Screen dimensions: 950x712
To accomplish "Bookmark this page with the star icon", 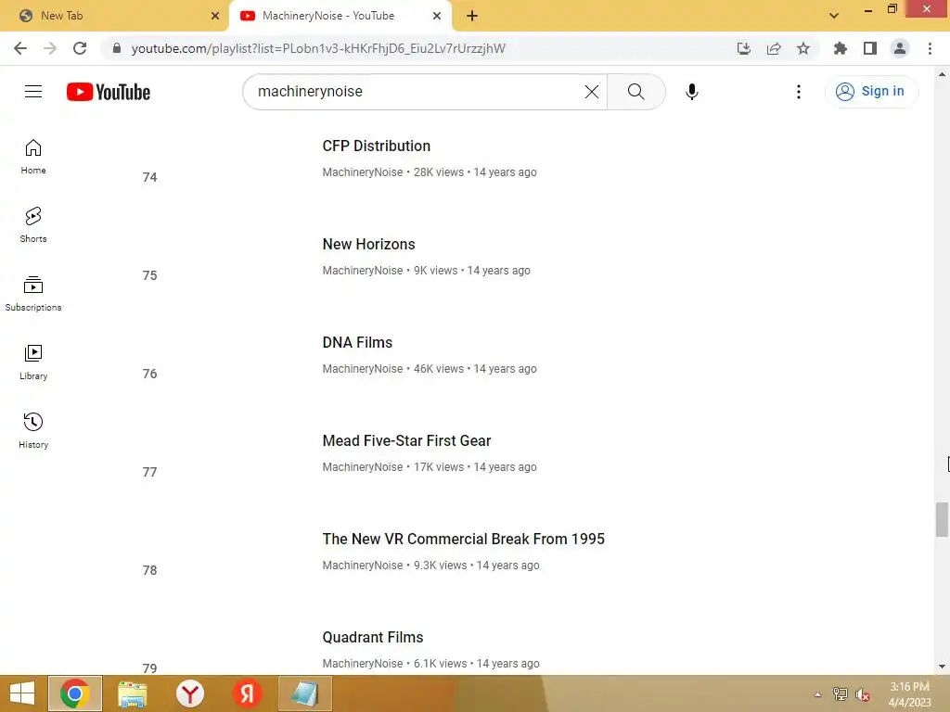I will click(803, 48).
